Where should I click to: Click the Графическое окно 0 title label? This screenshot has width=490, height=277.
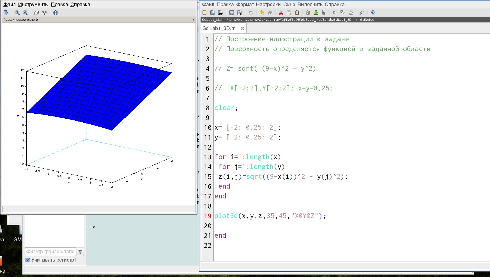(x=20, y=20)
